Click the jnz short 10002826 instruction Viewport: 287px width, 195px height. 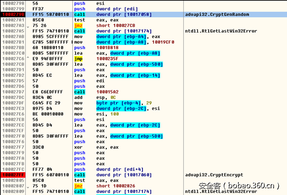click(x=105, y=186)
